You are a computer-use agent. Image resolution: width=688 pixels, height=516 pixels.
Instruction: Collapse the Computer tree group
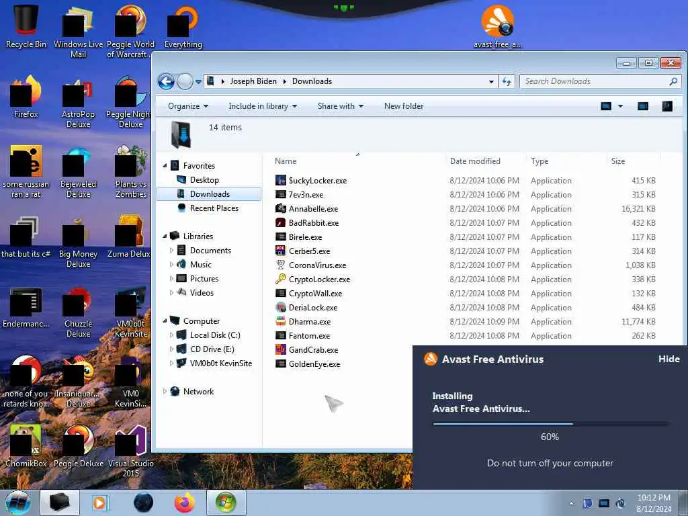point(165,320)
